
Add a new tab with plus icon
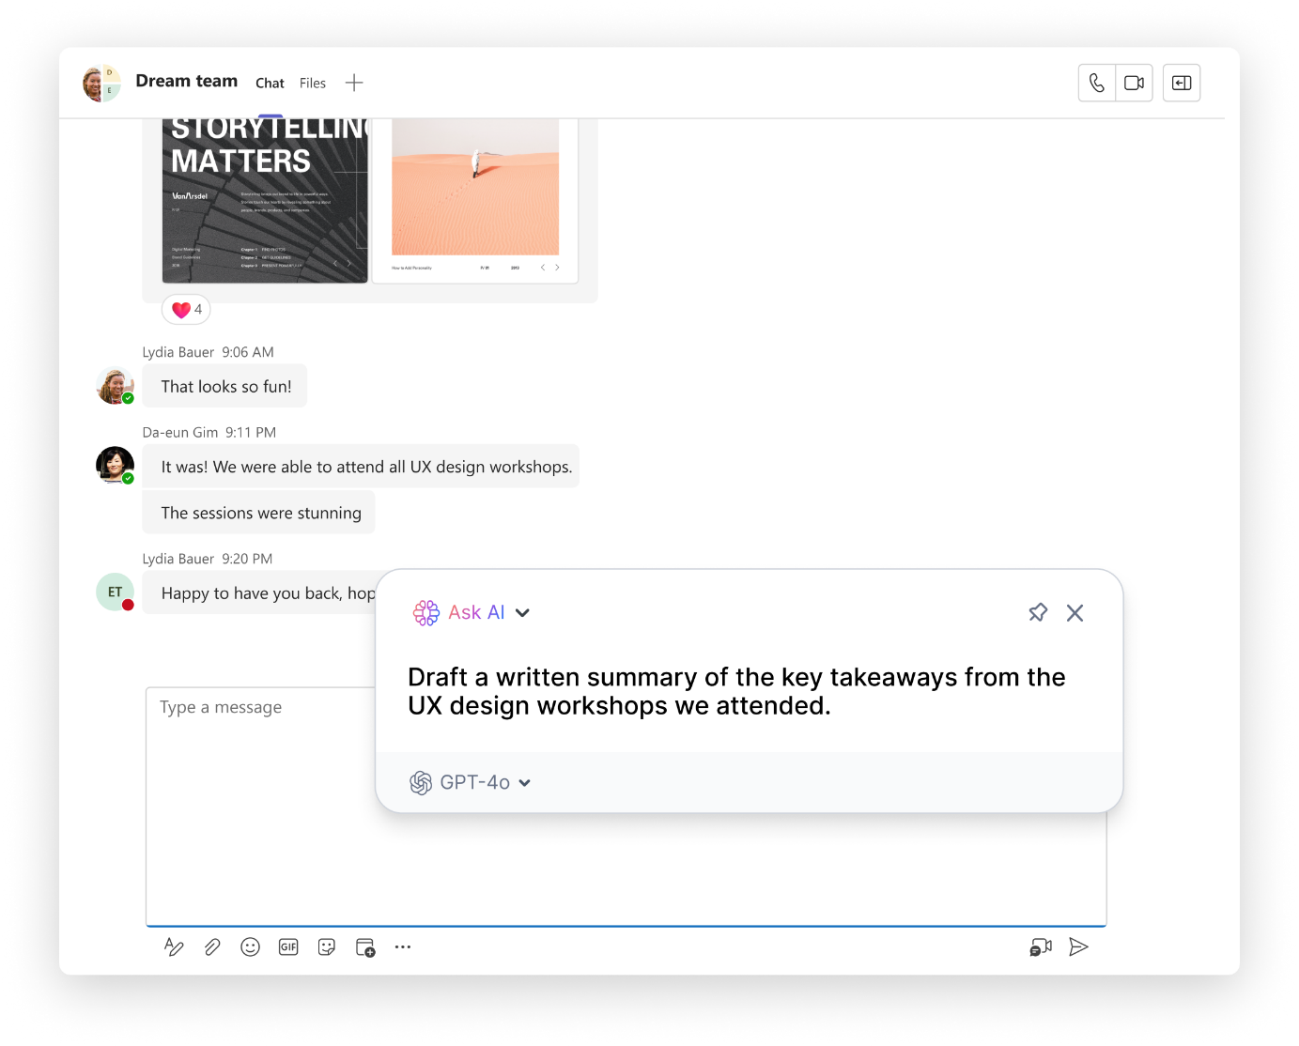pos(354,83)
